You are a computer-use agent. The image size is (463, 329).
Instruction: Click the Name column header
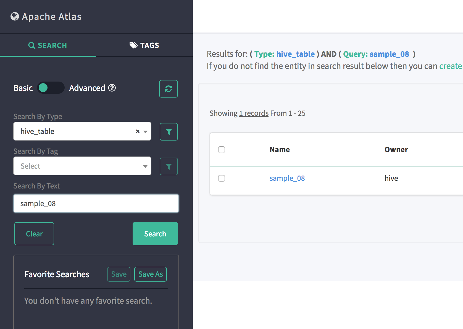pos(280,150)
